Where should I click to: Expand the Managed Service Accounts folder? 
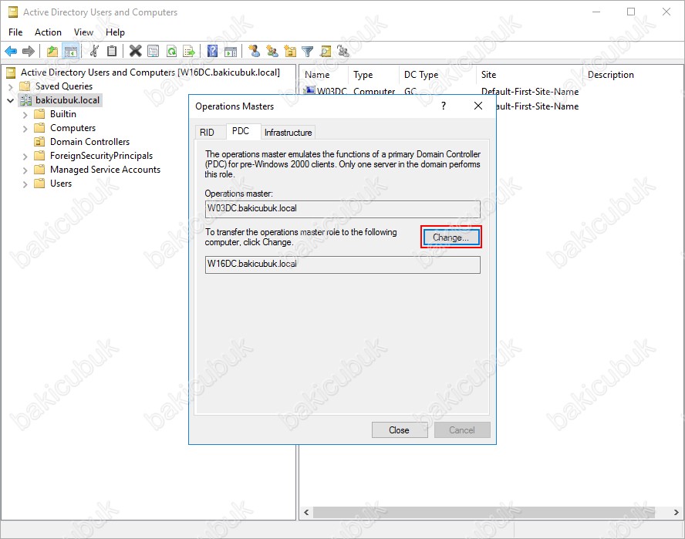25,170
